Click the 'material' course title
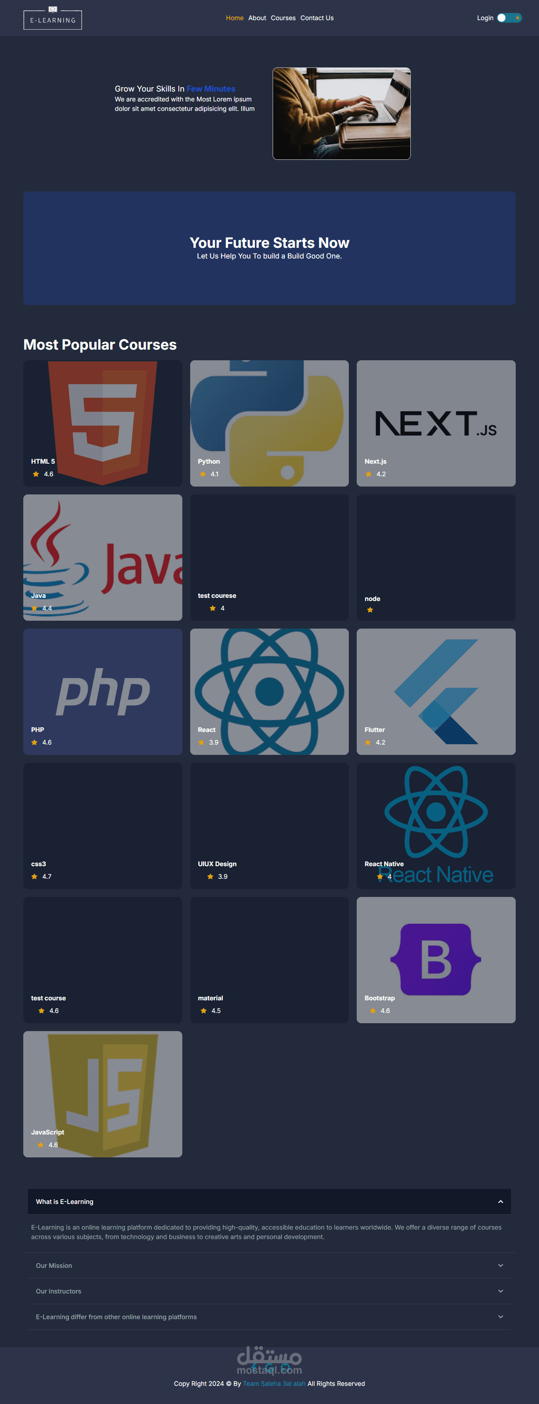This screenshot has height=1404, width=539. coord(210,998)
